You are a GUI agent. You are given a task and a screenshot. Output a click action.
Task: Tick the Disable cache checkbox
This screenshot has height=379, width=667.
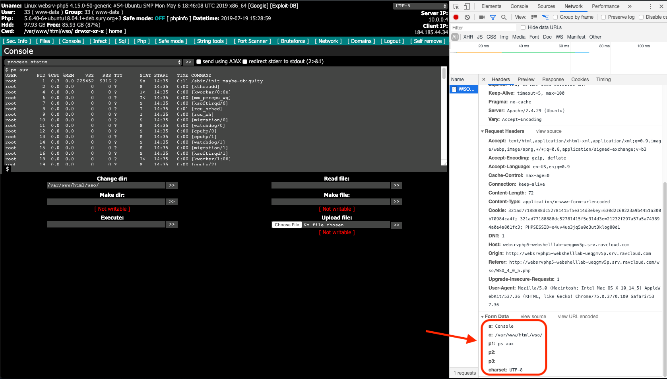point(641,17)
